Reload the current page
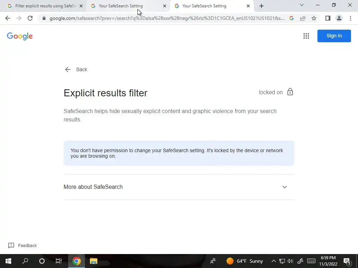Screen dimensions: 358x268 coord(30,18)
